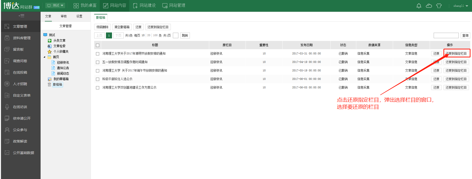Open the 网站建设 menu
The height and width of the screenshot is (179, 472).
click(x=144, y=5)
